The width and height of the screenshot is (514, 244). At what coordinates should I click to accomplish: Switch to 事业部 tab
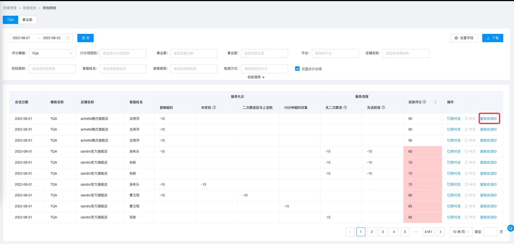point(27,20)
